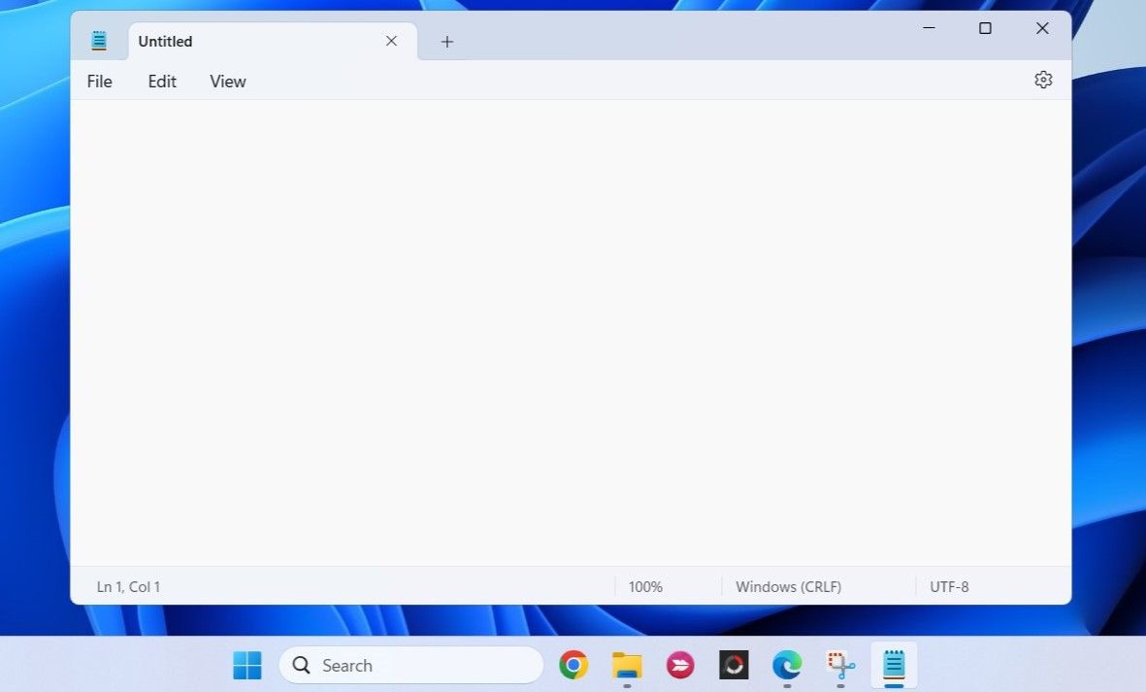This screenshot has width=1146, height=692.
Task: Click the UTF-8 encoding indicator
Action: point(950,586)
